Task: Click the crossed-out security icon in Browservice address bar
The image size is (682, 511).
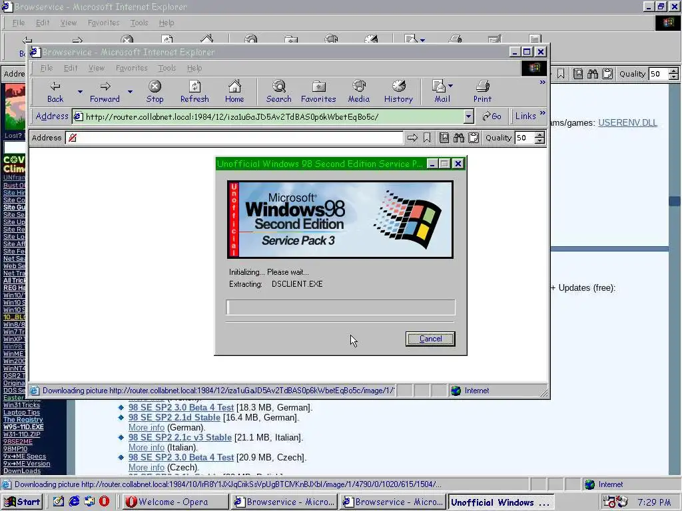Action: [x=73, y=138]
